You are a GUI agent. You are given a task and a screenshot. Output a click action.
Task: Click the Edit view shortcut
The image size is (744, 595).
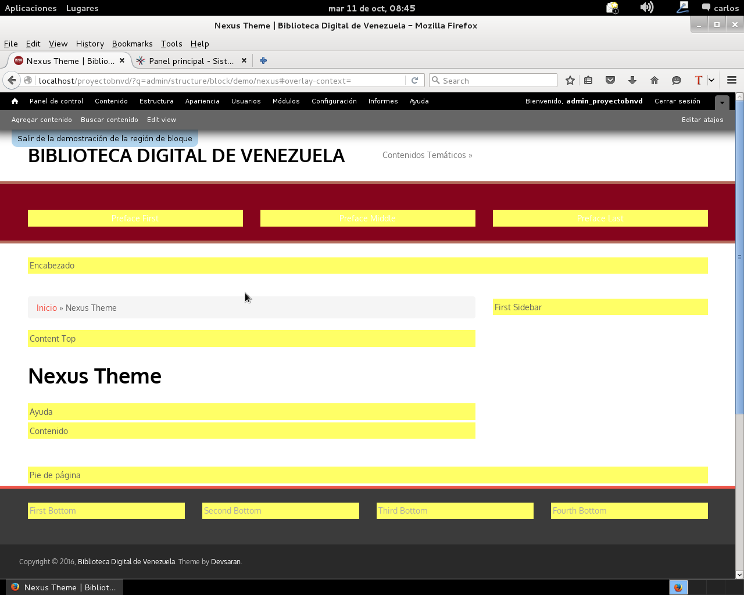[x=162, y=120]
